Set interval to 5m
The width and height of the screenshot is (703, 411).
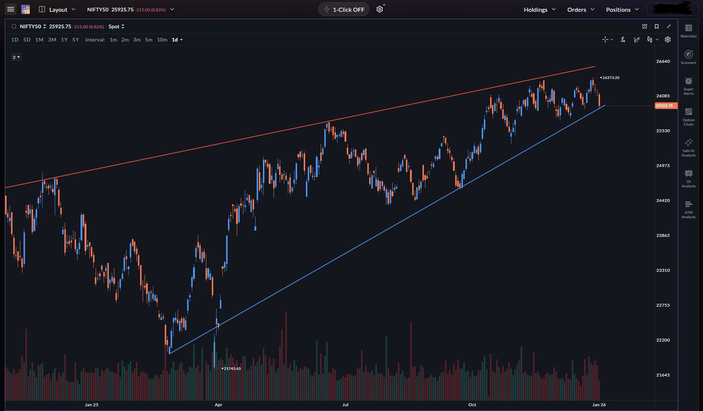149,40
